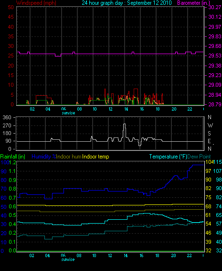The width and height of the screenshot is (222, 271).
Task: Click the Indoor hum legend label
Action: tap(69, 157)
